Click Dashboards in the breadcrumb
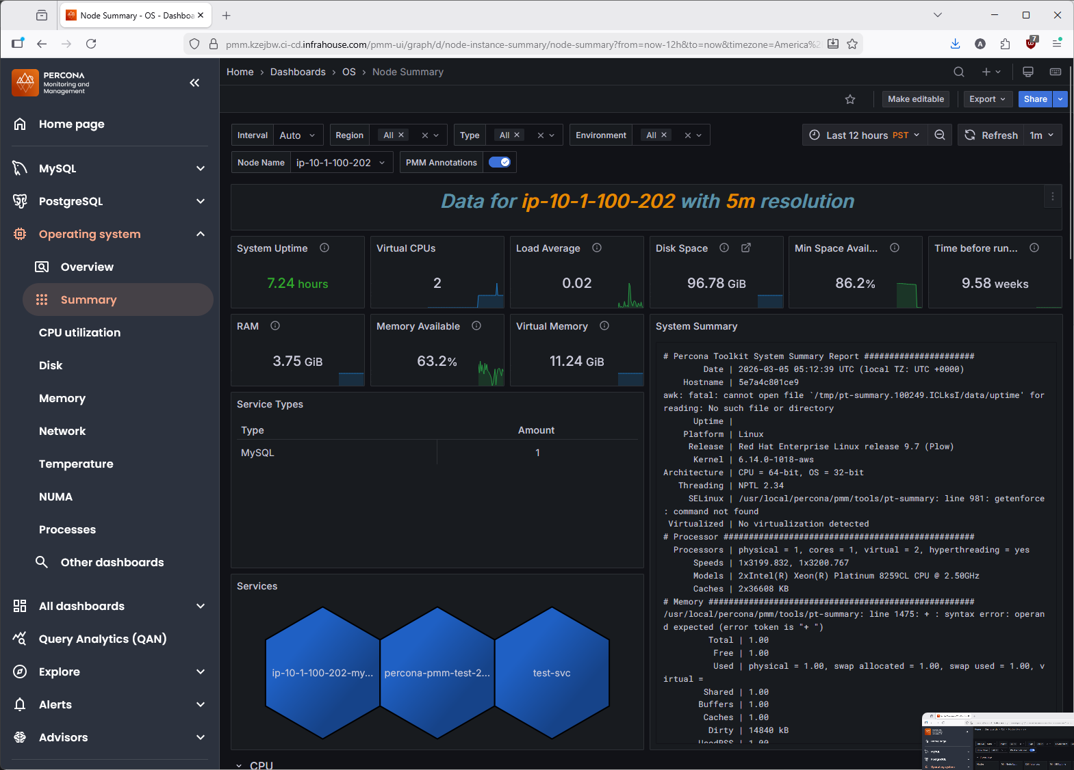The width and height of the screenshot is (1074, 770). (x=298, y=72)
